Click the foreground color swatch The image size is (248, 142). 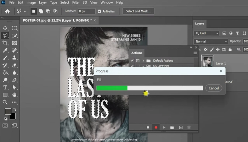[7, 111]
